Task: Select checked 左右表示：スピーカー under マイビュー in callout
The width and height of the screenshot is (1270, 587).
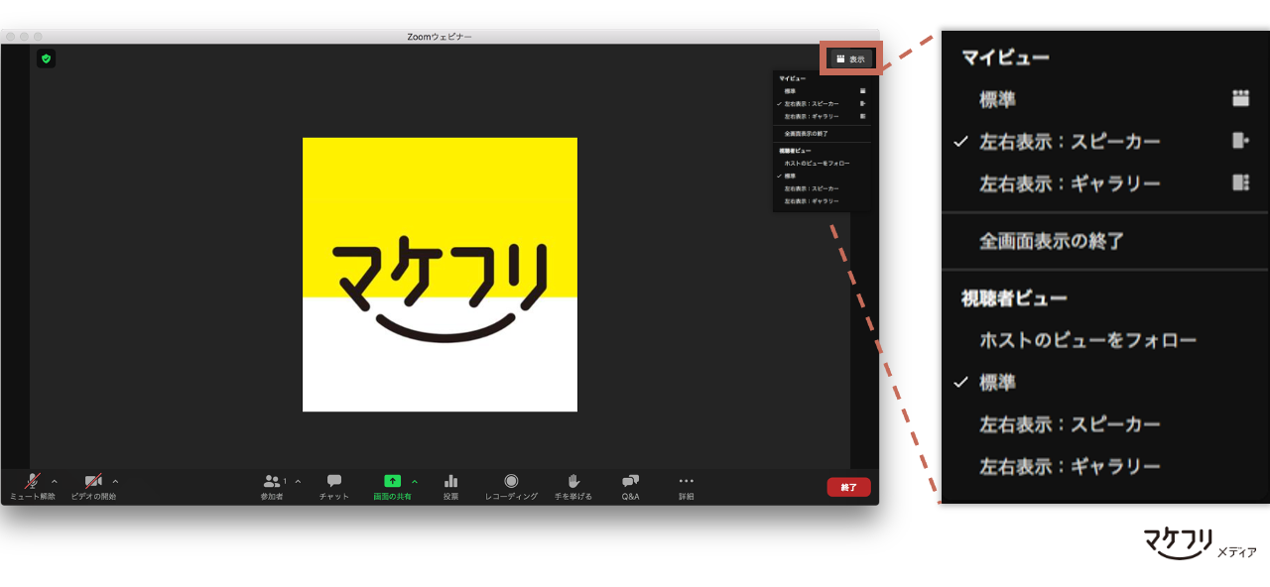Action: 1070,142
